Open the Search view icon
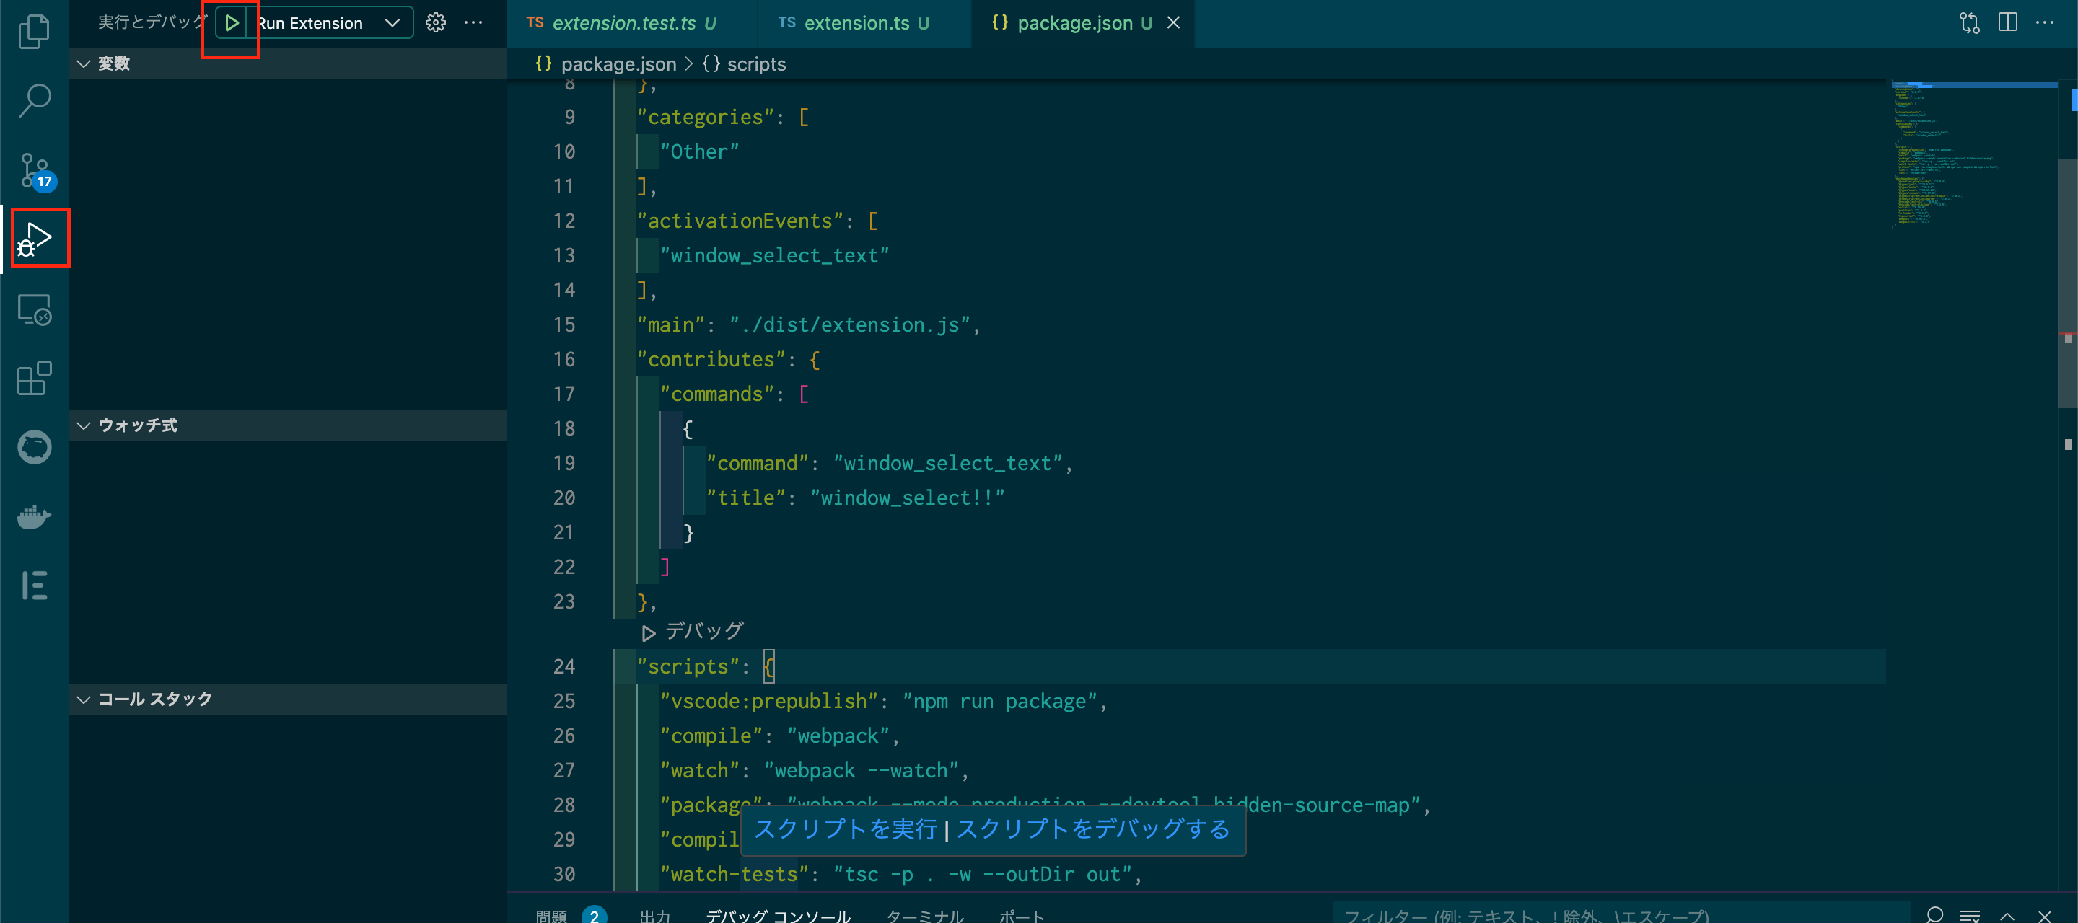The height and width of the screenshot is (923, 2078). 34,100
